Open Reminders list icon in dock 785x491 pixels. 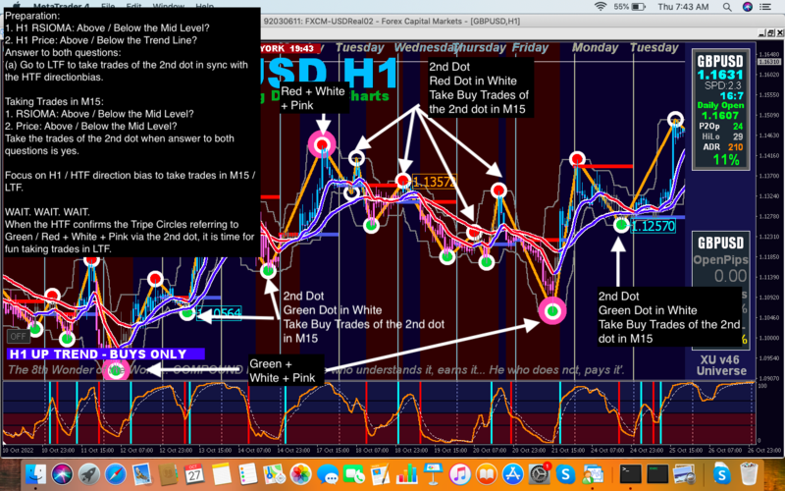[x=247, y=473]
